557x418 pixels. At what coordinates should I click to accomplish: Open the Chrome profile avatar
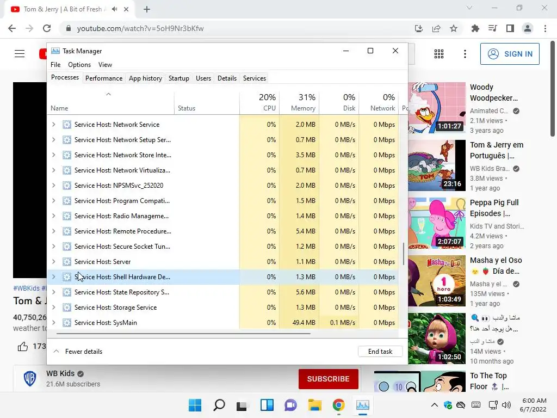coord(528,28)
